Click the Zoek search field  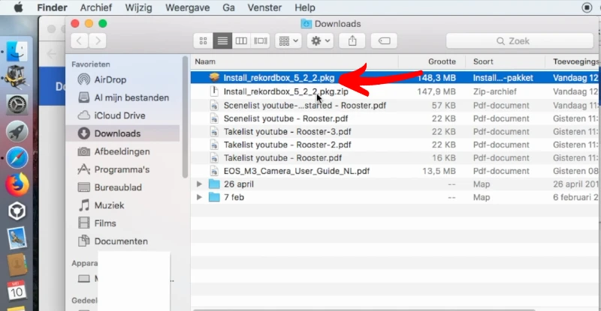(520, 41)
